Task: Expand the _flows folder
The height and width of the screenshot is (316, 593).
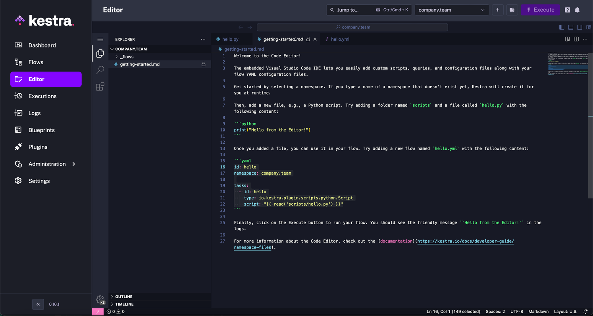Action: (x=160, y=57)
